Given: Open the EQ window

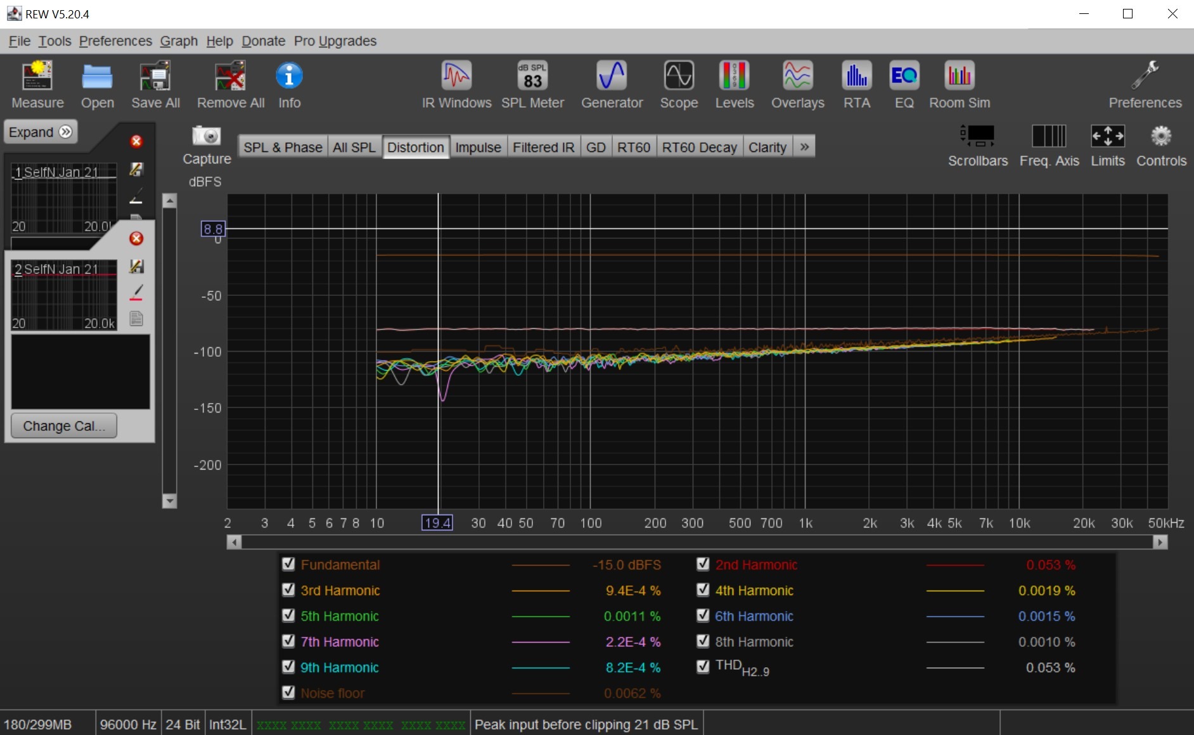Looking at the screenshot, I should click(904, 76).
